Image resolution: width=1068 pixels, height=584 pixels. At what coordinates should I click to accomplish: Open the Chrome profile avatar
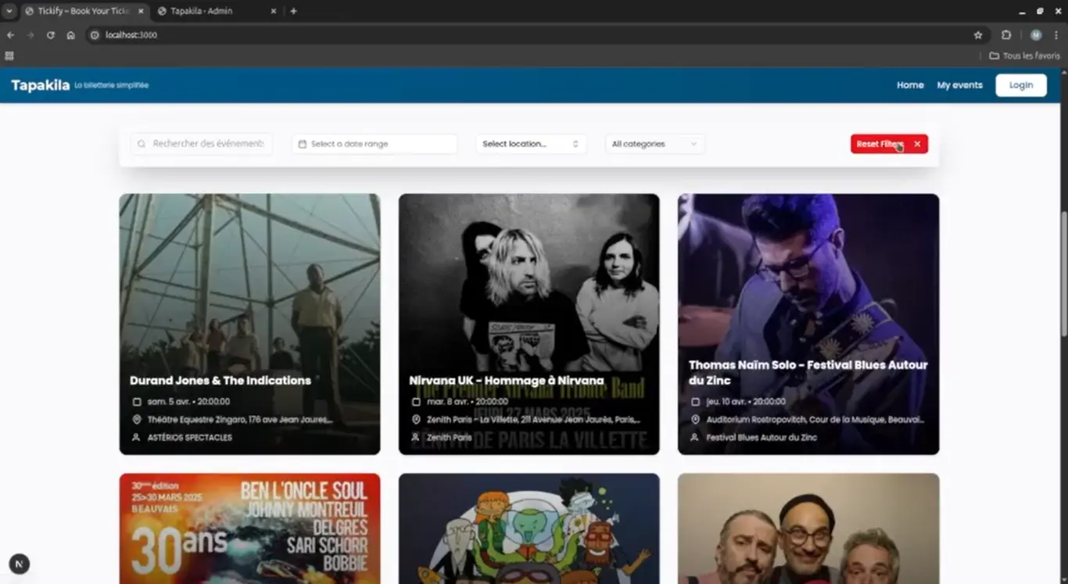[x=1036, y=35]
